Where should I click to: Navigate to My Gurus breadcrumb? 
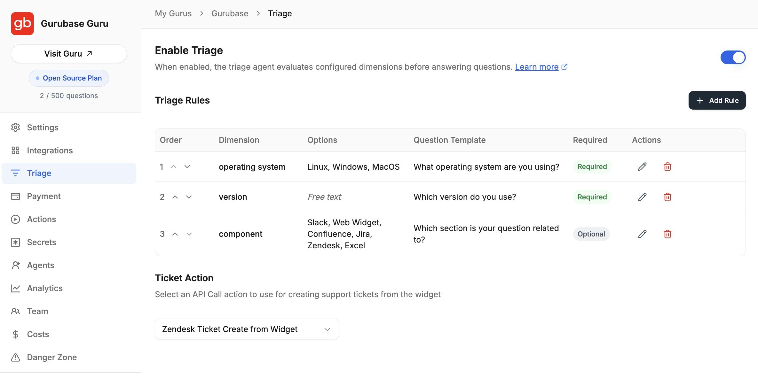point(173,13)
